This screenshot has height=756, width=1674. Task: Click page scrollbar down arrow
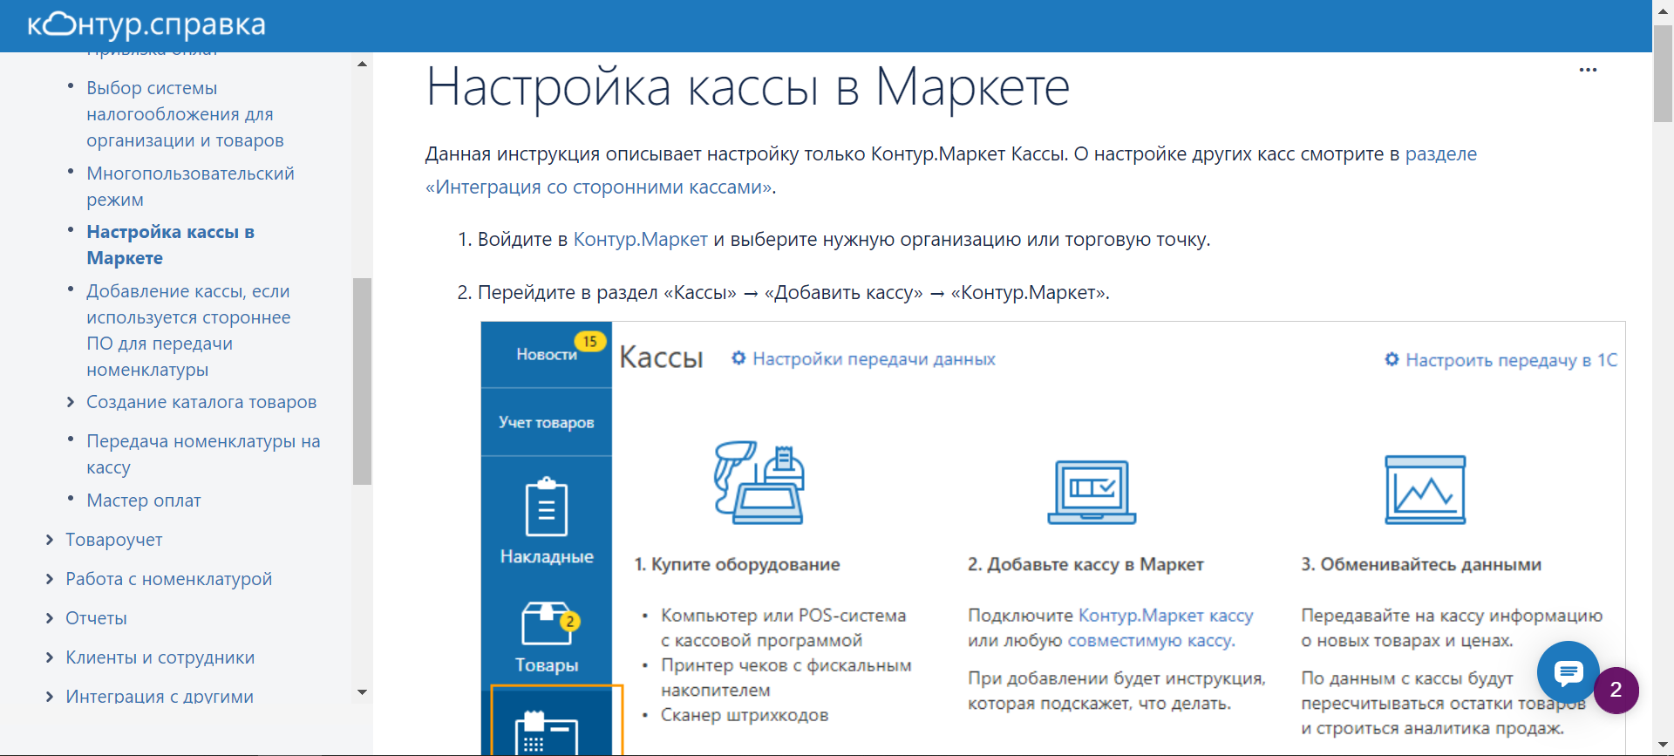click(x=1663, y=746)
